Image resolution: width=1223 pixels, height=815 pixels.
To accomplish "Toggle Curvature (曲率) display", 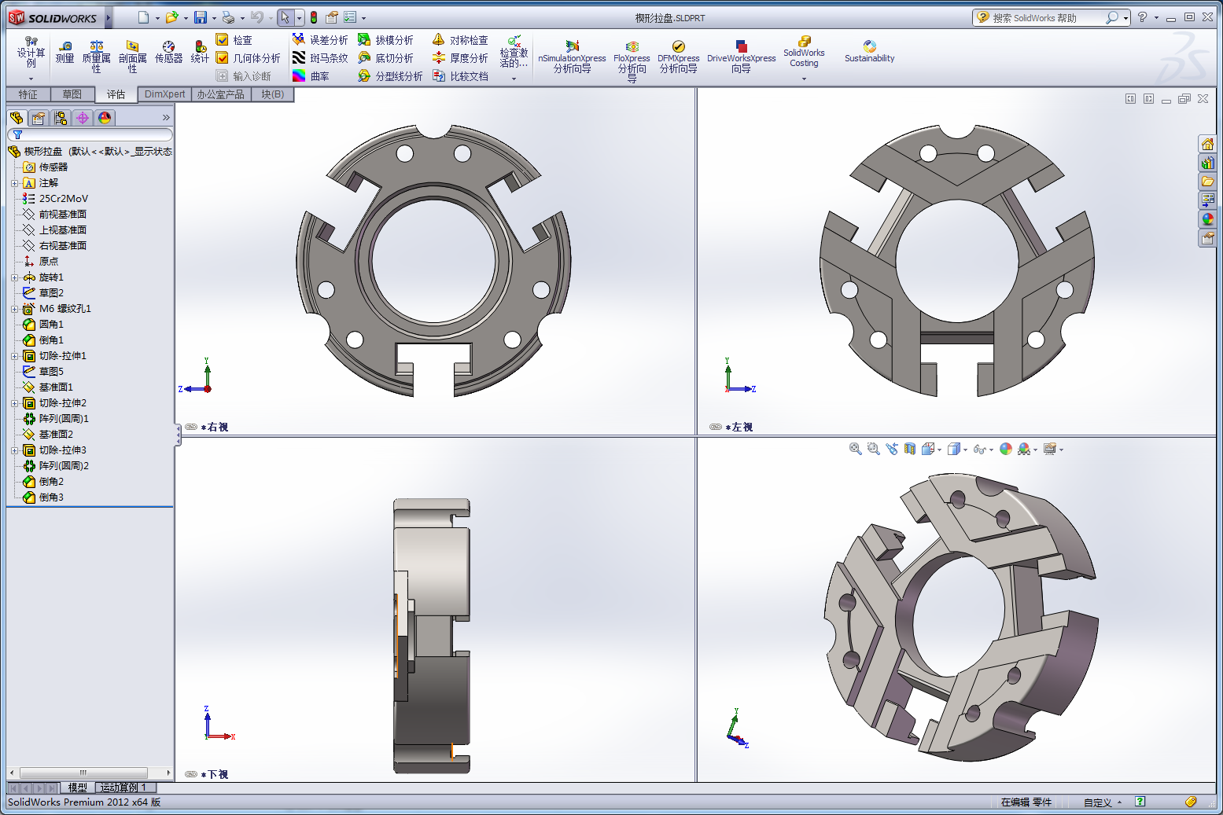I will (x=311, y=75).
